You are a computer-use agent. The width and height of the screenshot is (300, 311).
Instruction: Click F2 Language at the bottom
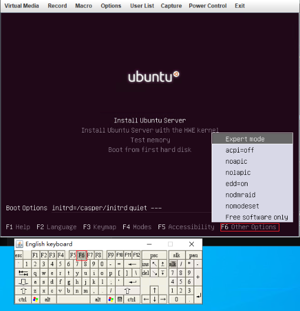[x=57, y=227]
